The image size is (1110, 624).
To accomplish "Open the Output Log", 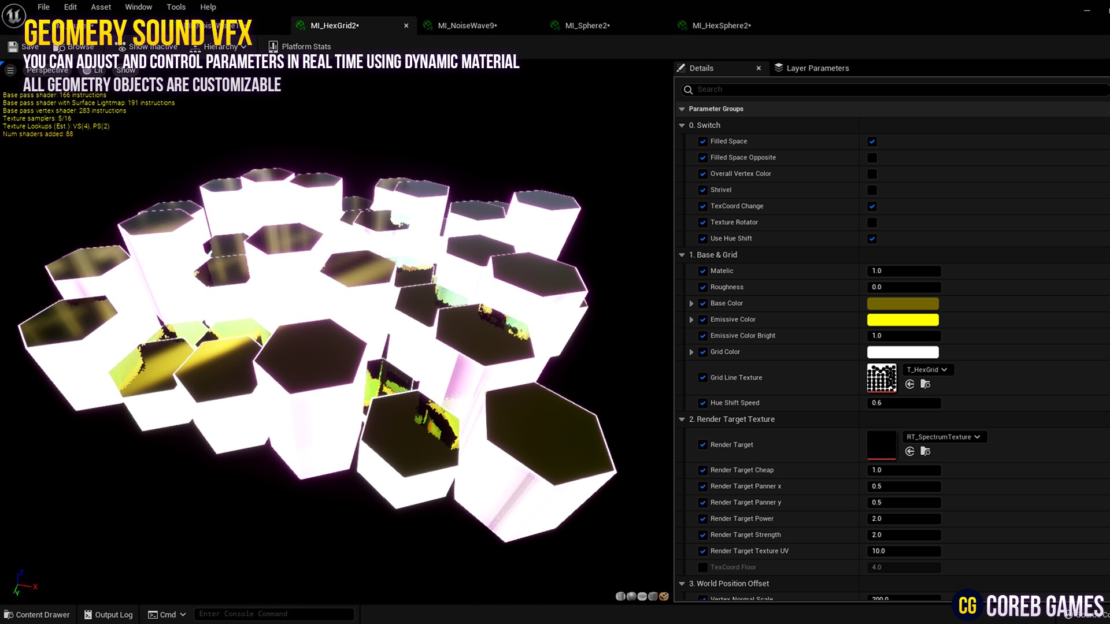I will (108, 614).
